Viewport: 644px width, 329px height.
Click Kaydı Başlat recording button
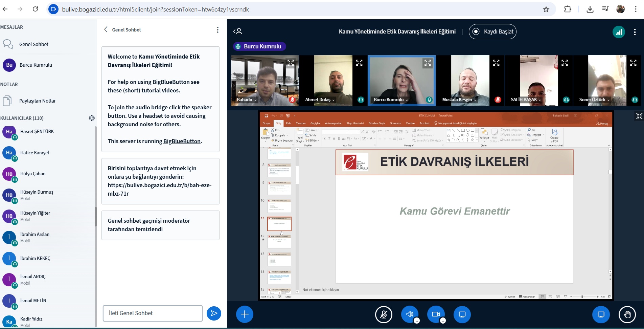click(492, 31)
